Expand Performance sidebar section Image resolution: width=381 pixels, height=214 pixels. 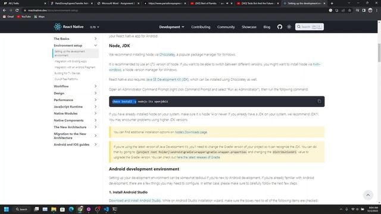coord(76,100)
